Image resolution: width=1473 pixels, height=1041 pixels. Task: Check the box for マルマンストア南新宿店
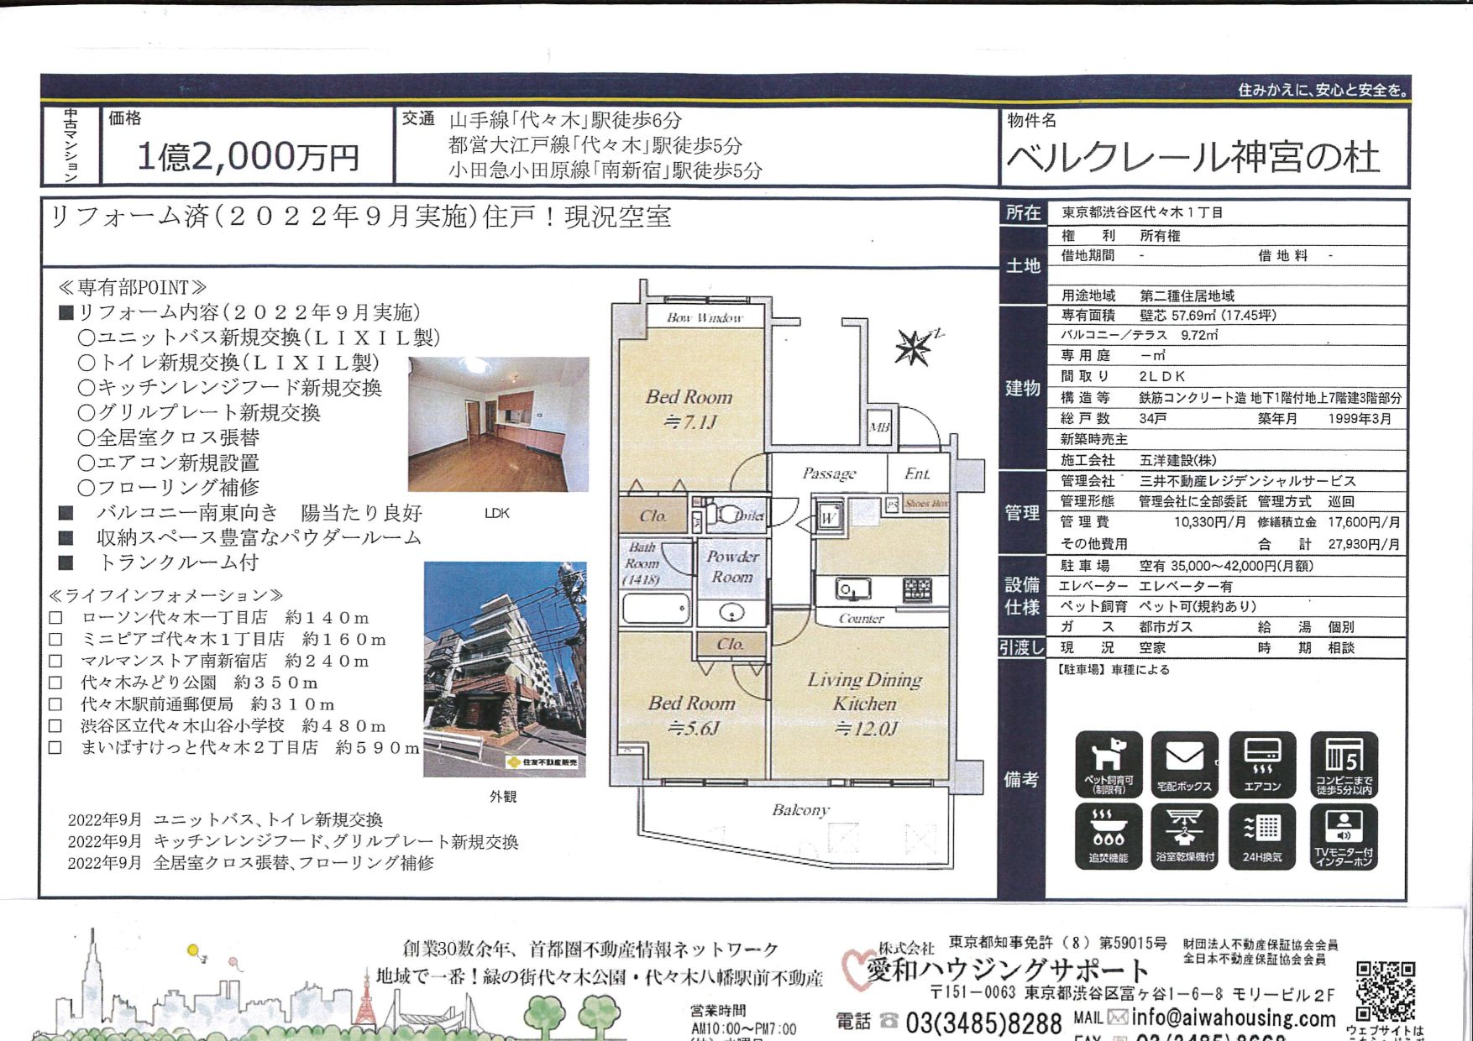55,662
